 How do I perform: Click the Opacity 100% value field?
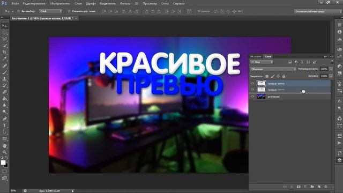point(324,69)
